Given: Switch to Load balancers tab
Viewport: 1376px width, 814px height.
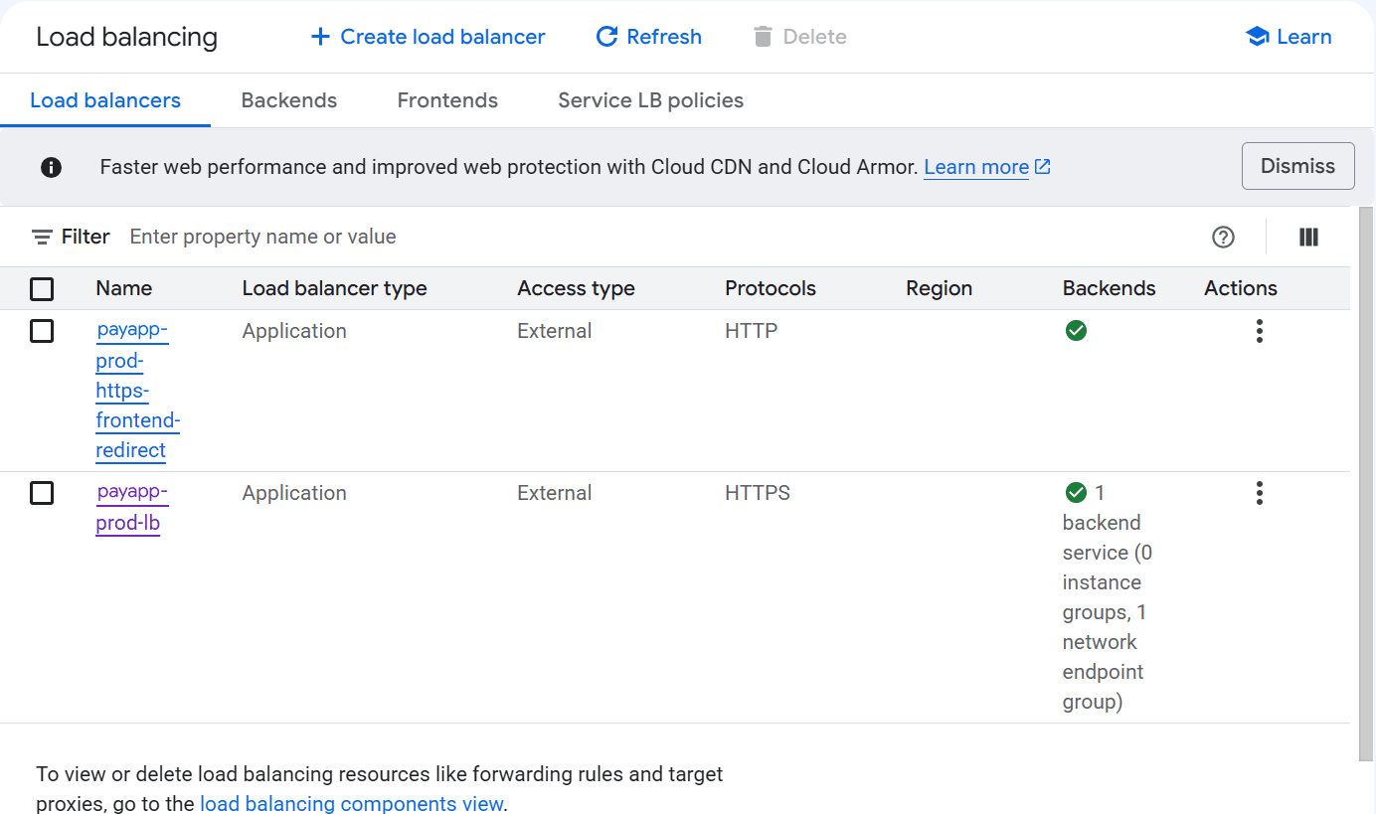Looking at the screenshot, I should [105, 100].
